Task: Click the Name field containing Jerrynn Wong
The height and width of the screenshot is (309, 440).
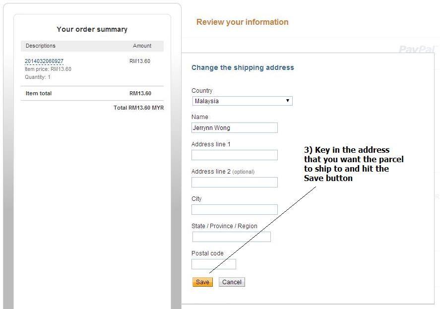Action: 235,128
